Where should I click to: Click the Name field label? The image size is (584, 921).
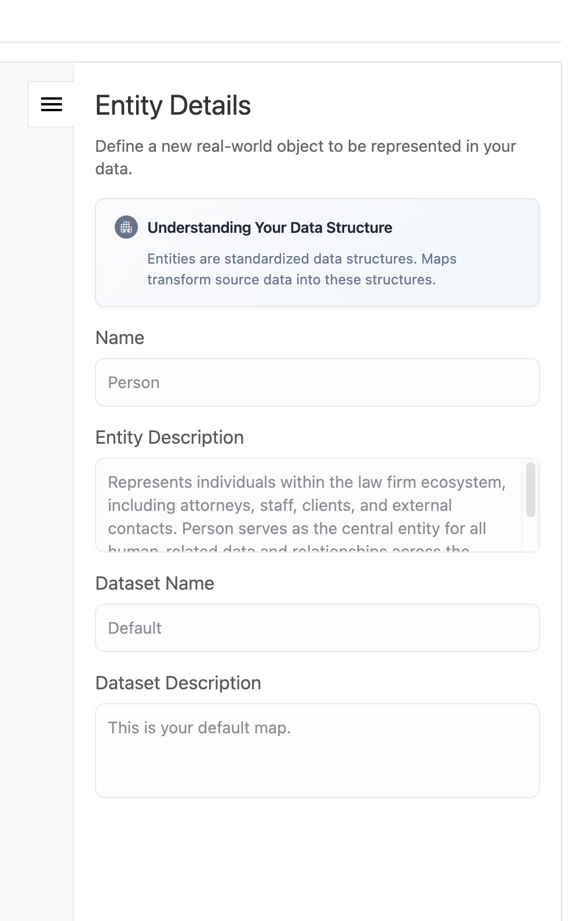(x=119, y=338)
